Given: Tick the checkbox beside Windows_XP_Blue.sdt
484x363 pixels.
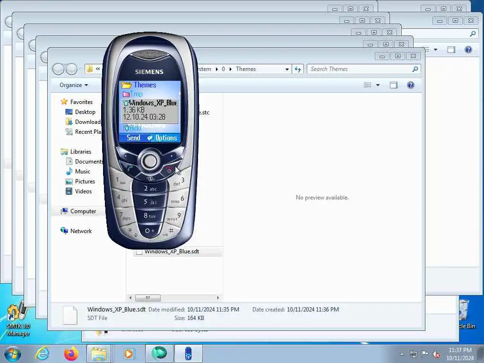Looking at the screenshot, I should pyautogui.click(x=139, y=252).
